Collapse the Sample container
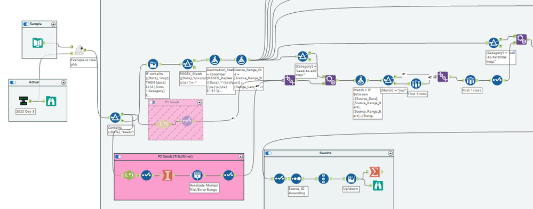 coord(53,24)
